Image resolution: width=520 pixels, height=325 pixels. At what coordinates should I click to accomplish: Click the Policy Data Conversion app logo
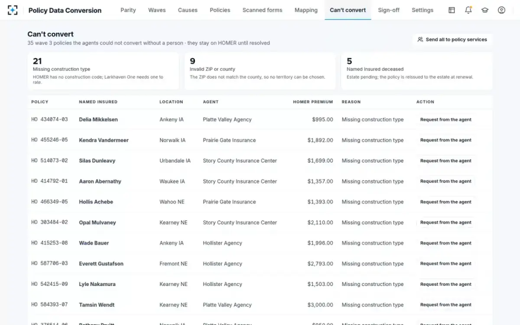coord(13,10)
